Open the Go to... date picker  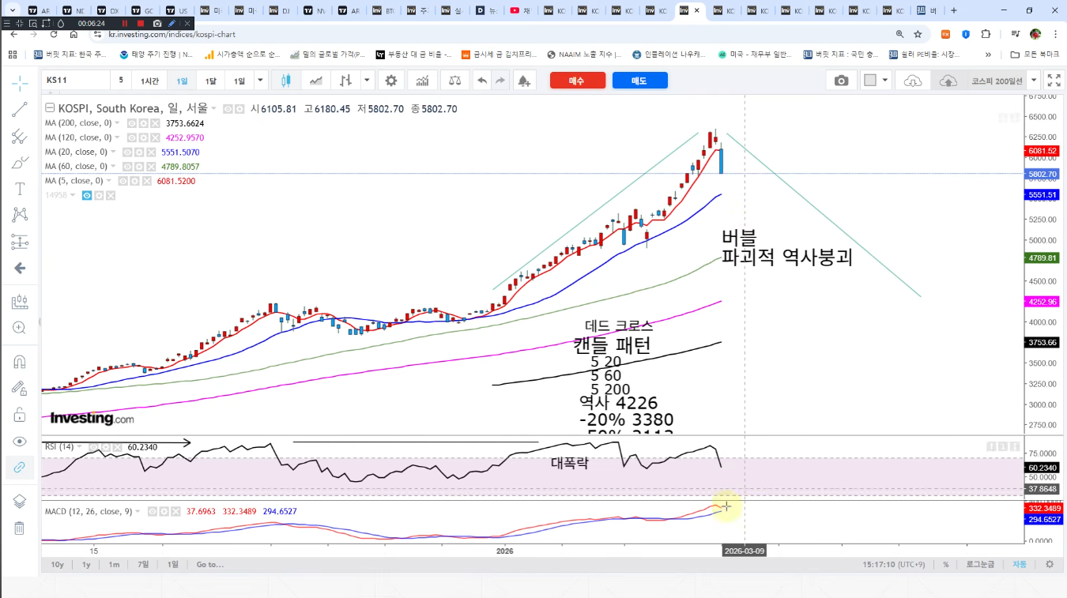click(x=210, y=565)
